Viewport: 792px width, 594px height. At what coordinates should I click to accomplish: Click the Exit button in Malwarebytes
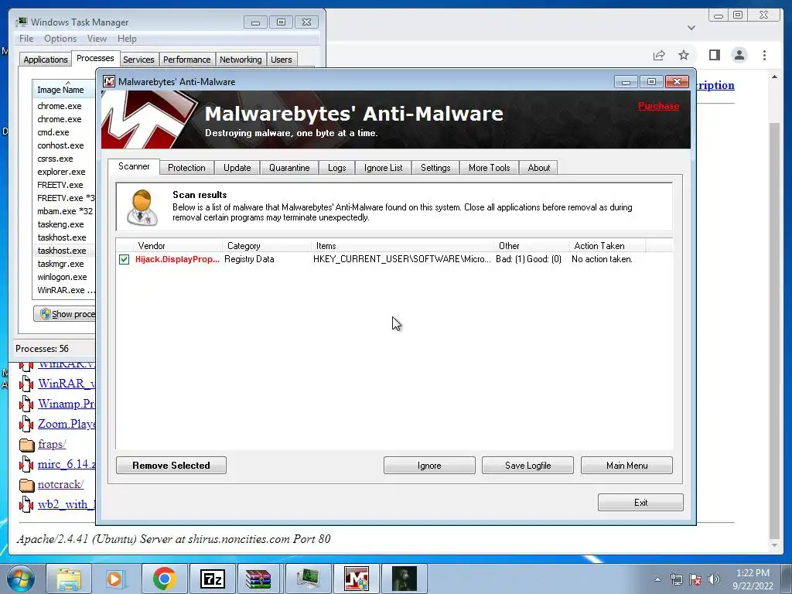pos(640,503)
